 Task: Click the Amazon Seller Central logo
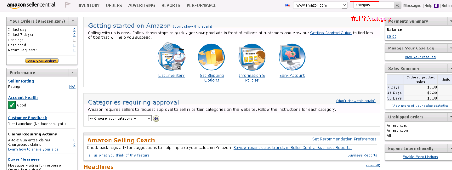click(x=31, y=5)
